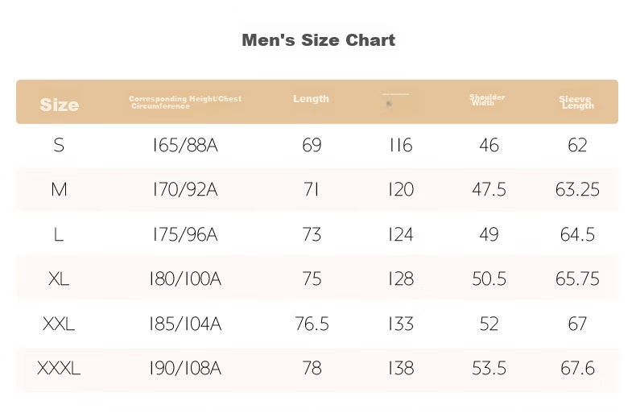
Task: Select the 47.5 shoulder width value
Action: 489,189
